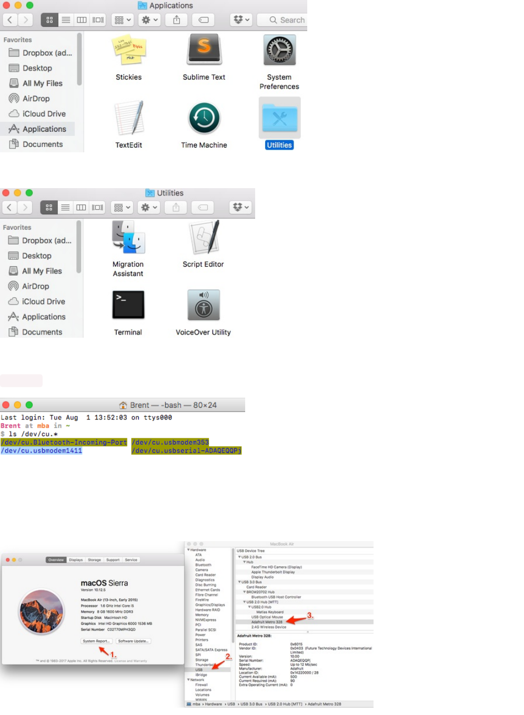Viewport: 524px width, 715px height.
Task: Open the action gear menu in Utilities window
Action: [x=149, y=208]
